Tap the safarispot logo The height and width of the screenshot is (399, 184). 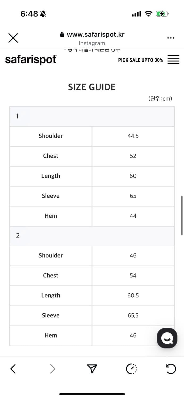click(x=31, y=60)
